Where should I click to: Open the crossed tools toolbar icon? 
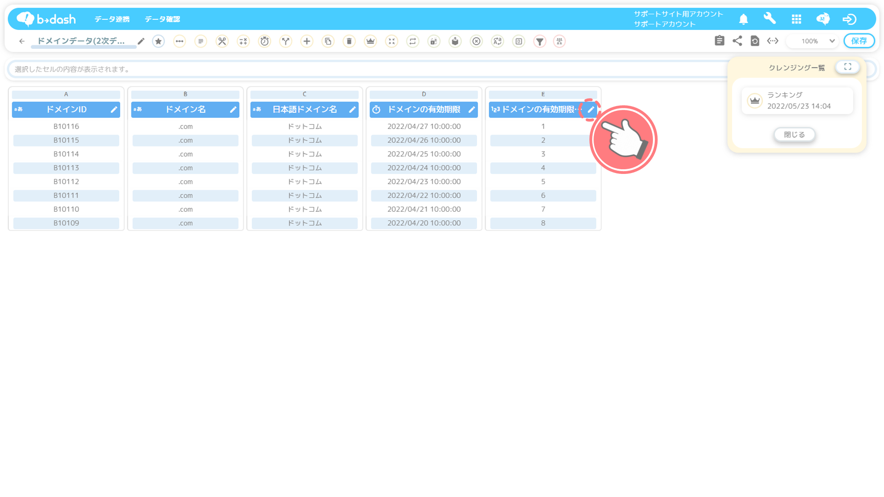pos(222,41)
